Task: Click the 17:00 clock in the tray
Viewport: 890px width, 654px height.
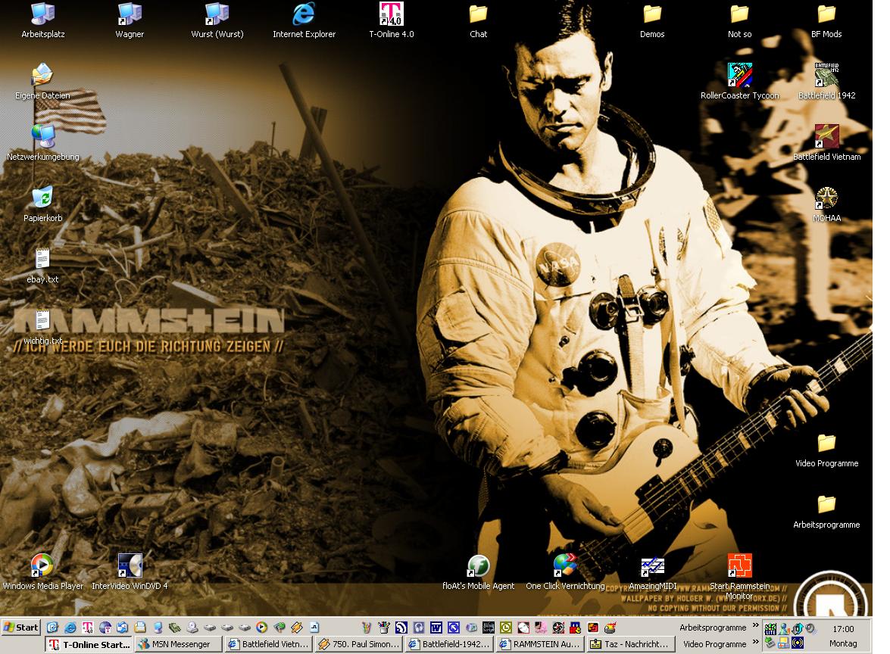Action: coord(844,629)
